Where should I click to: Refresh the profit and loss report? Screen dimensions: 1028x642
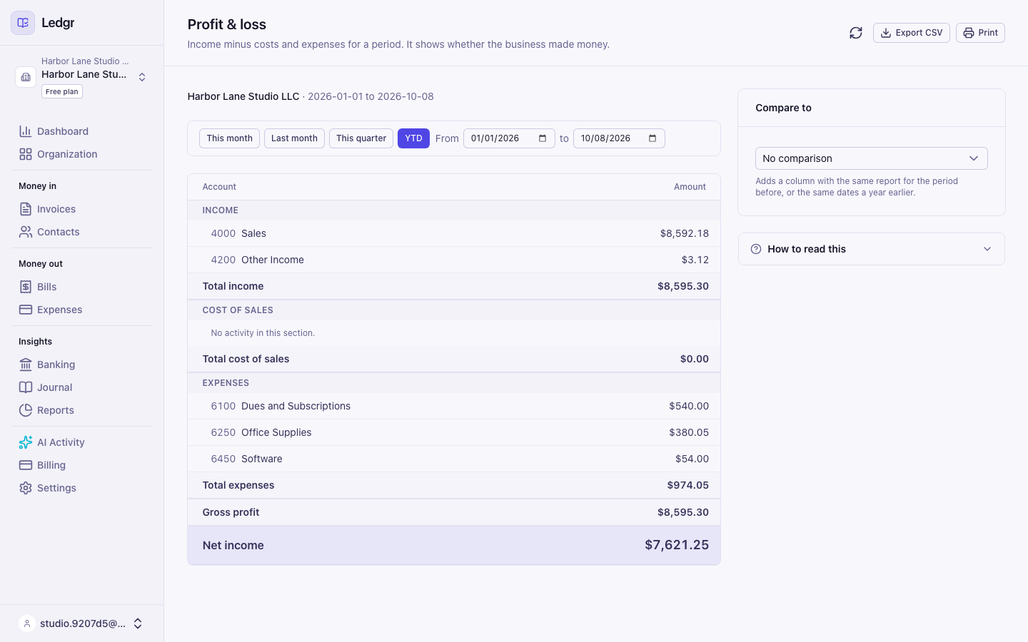click(856, 33)
